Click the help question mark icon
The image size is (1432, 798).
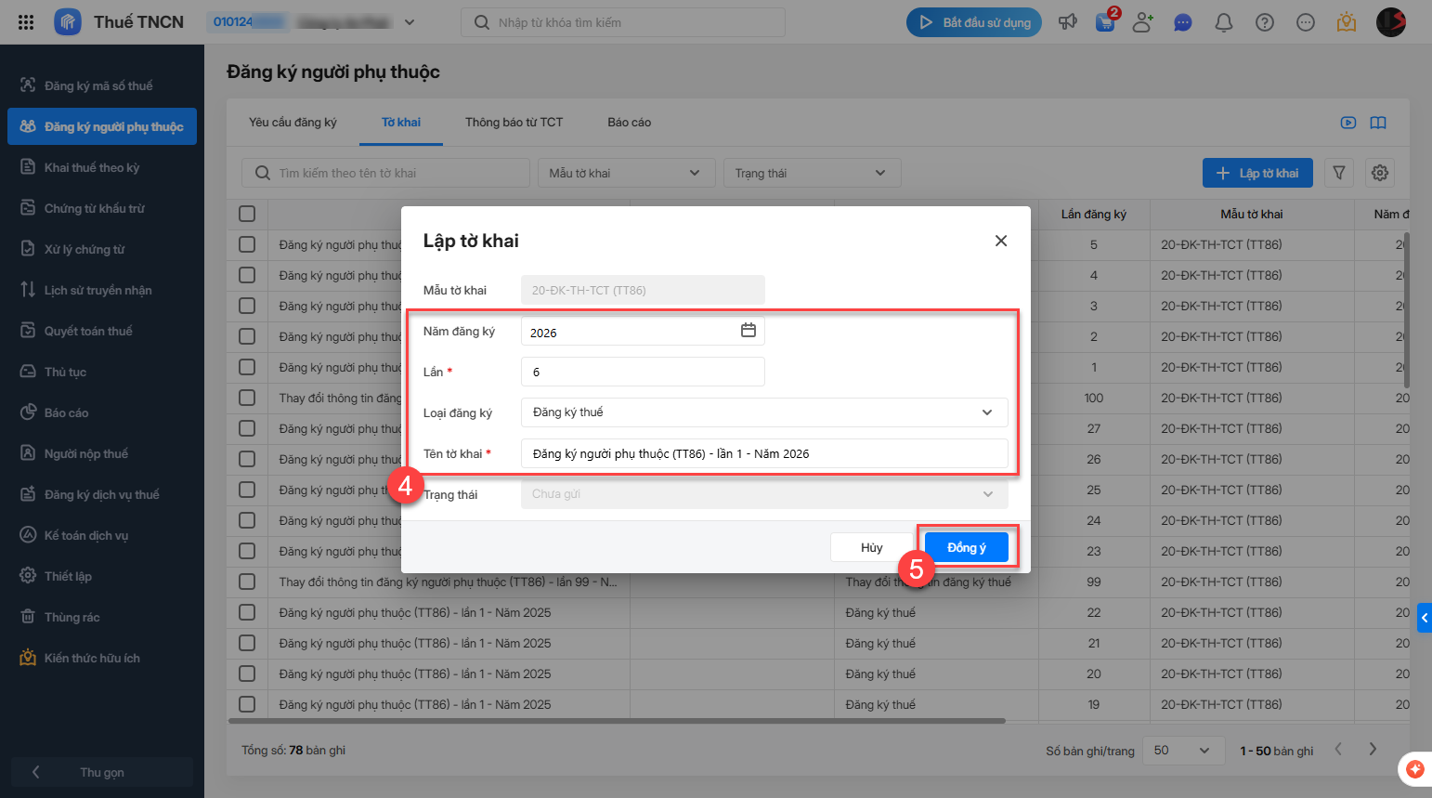[x=1265, y=22]
